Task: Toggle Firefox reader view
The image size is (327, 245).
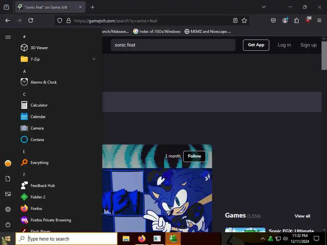Action: tap(235, 20)
